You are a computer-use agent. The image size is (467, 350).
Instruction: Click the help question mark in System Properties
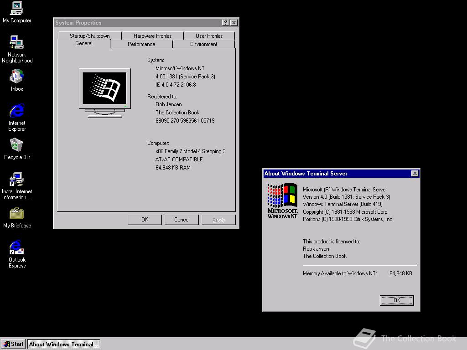point(225,23)
